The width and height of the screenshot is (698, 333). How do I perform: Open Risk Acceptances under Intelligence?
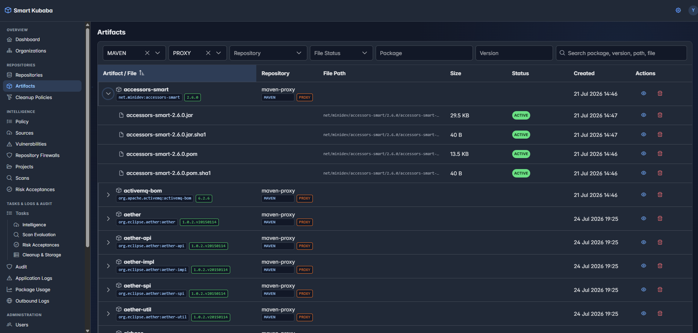coord(42,189)
